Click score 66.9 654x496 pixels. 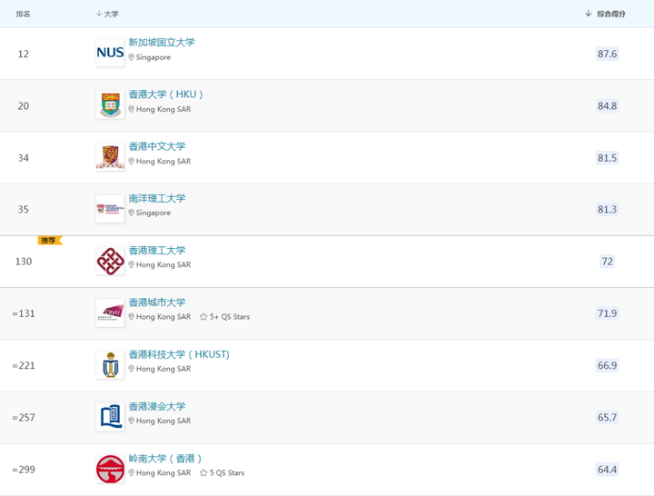click(x=607, y=365)
